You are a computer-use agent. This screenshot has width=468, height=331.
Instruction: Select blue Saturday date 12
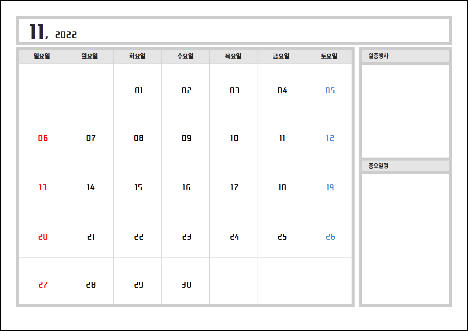[x=330, y=138]
